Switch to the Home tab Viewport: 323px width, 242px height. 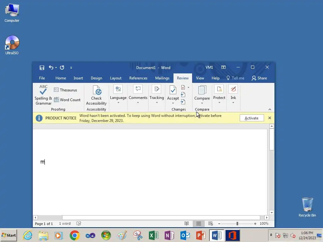tap(61, 78)
